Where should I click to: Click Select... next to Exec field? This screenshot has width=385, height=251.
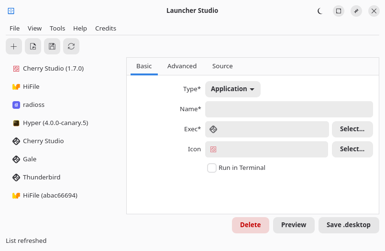[x=352, y=129]
